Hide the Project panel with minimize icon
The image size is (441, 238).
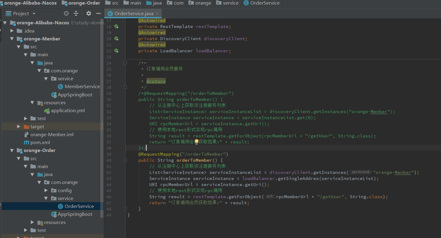coord(98,13)
